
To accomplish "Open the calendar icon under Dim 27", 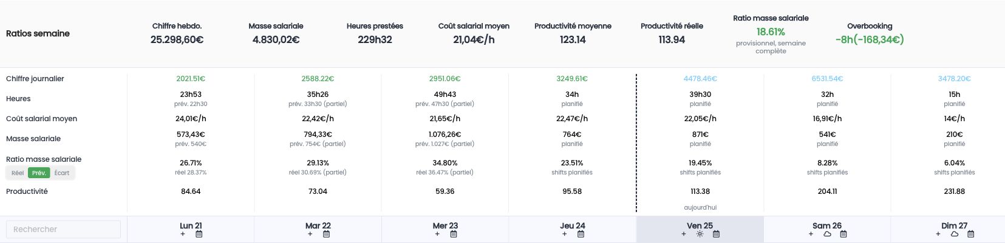I will coord(971,234).
